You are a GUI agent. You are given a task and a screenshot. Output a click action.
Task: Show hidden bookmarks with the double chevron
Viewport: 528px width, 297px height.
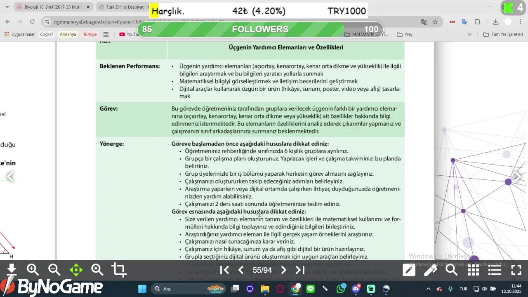(x=469, y=34)
